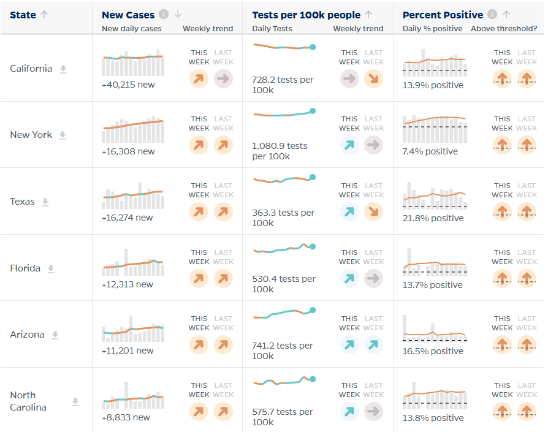Click Florida new daily cases bar chart
Viewport: 548px width, 432px height.
coord(133,262)
